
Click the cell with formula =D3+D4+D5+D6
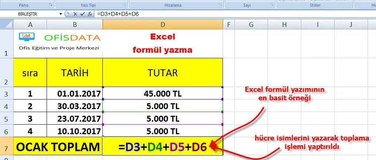(163, 147)
